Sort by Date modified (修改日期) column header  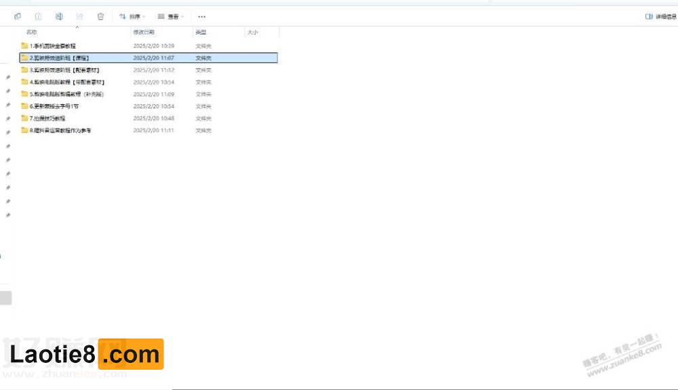coord(144,32)
